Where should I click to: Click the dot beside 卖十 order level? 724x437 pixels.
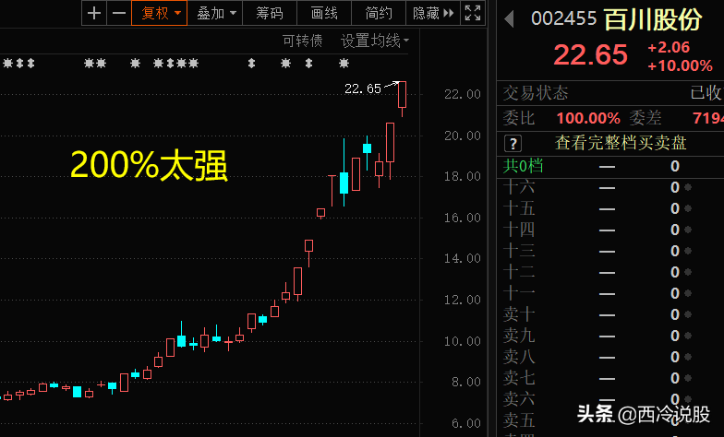click(688, 314)
